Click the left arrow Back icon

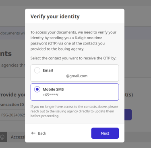(x=33, y=133)
